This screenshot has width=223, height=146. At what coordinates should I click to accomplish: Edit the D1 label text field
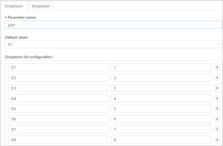[58, 67]
